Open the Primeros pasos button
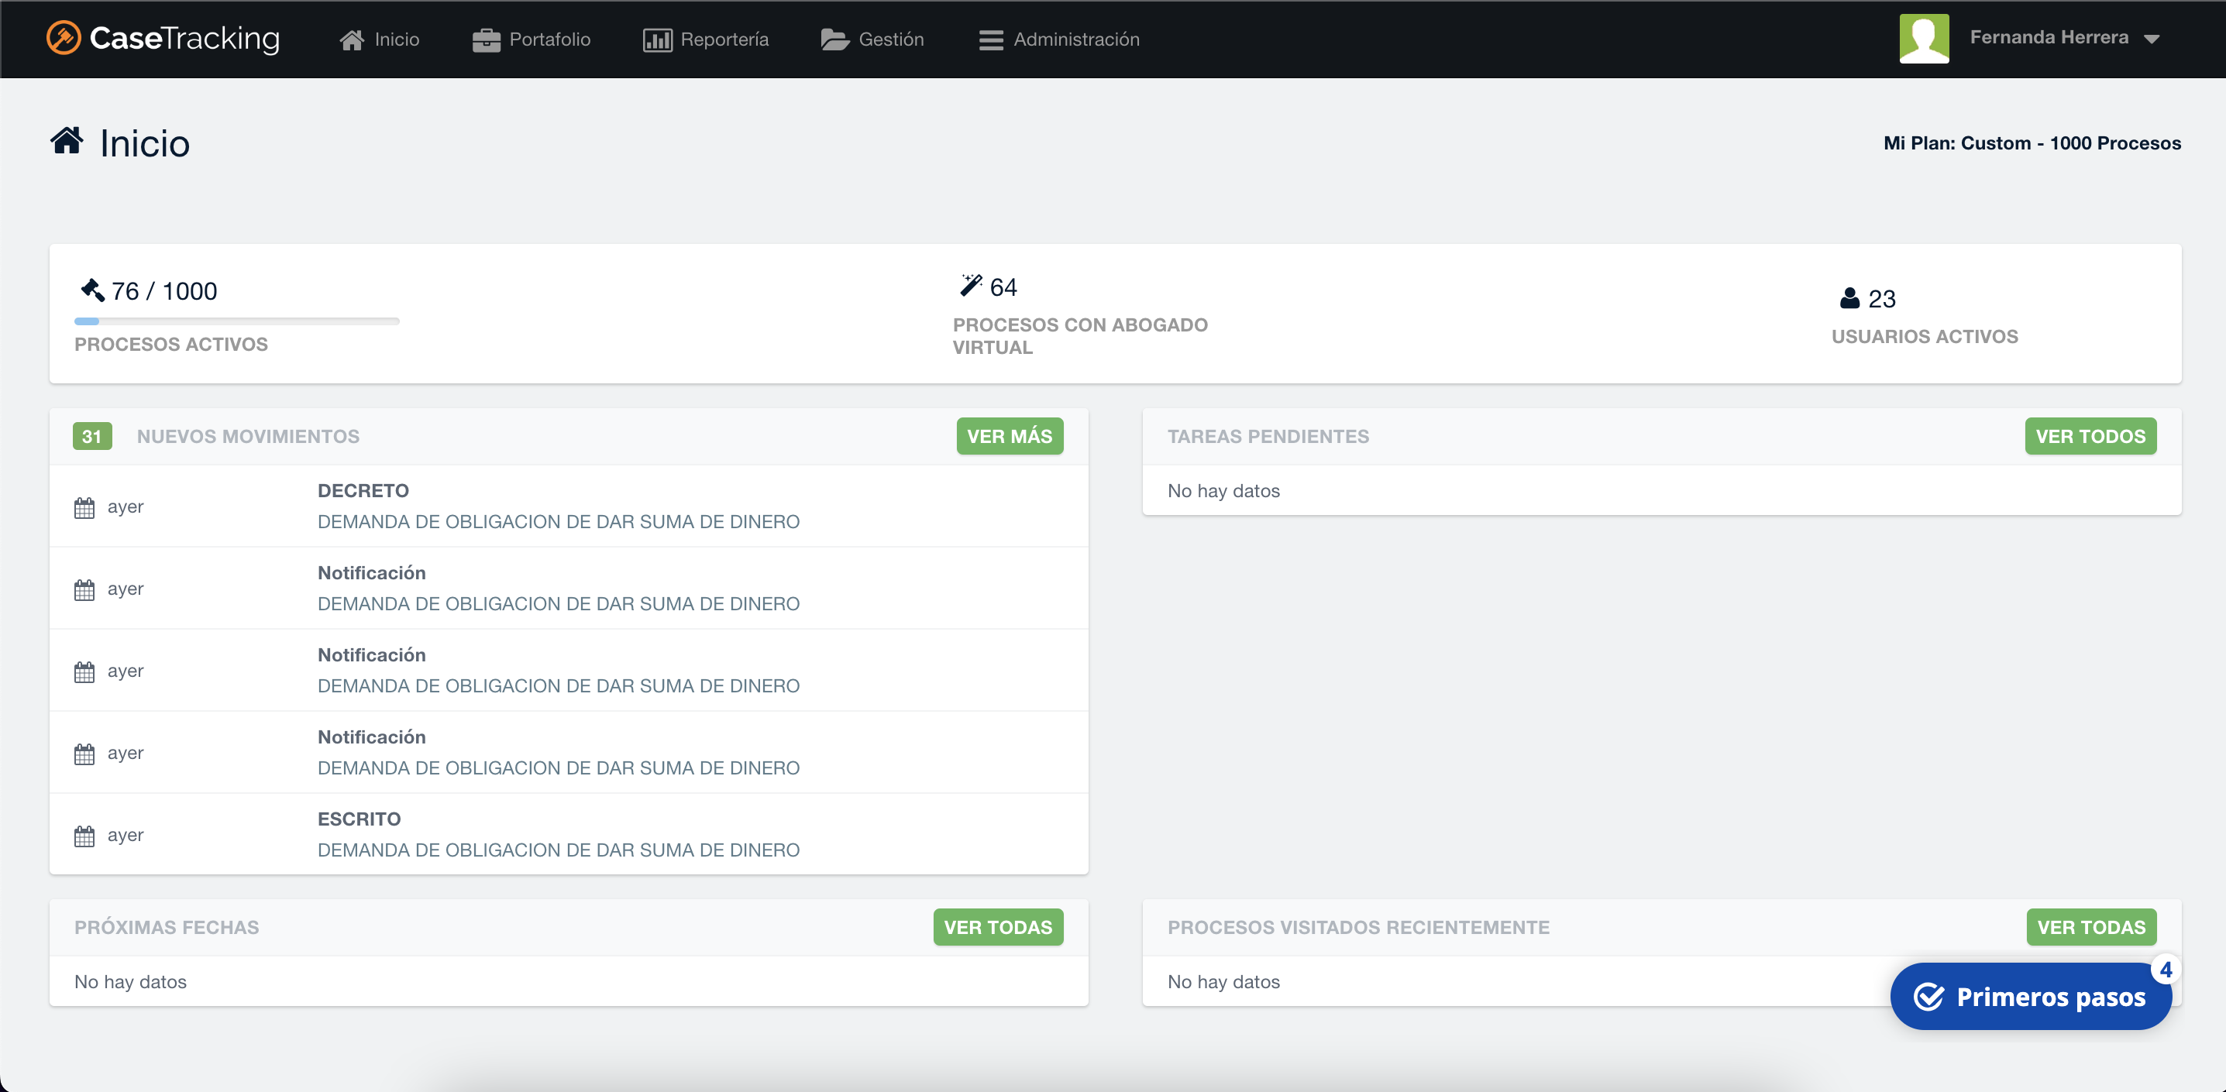The width and height of the screenshot is (2226, 1092). pos(2031,997)
